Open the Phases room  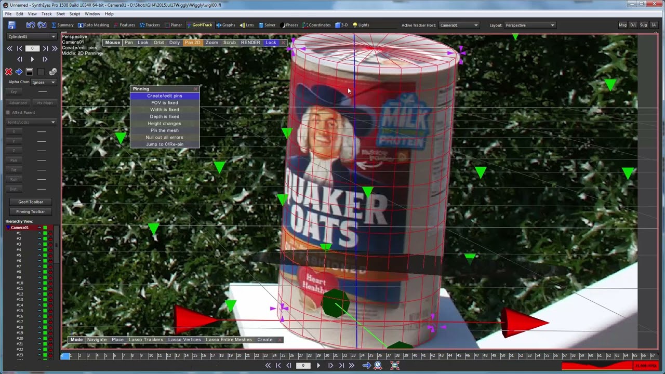pos(289,25)
